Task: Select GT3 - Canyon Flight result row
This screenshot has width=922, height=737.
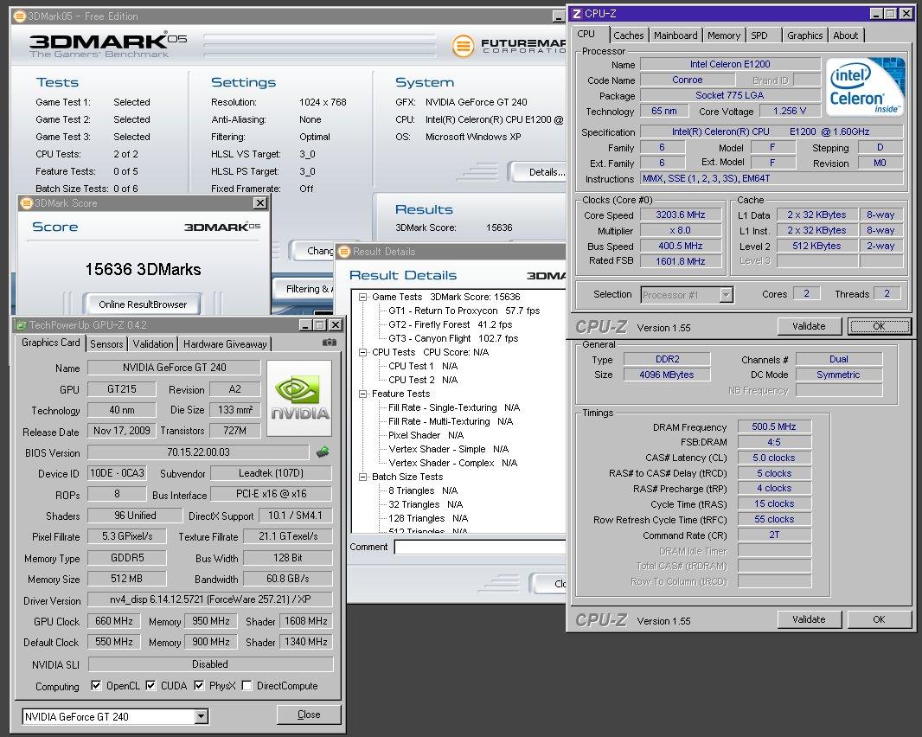Action: pos(453,338)
